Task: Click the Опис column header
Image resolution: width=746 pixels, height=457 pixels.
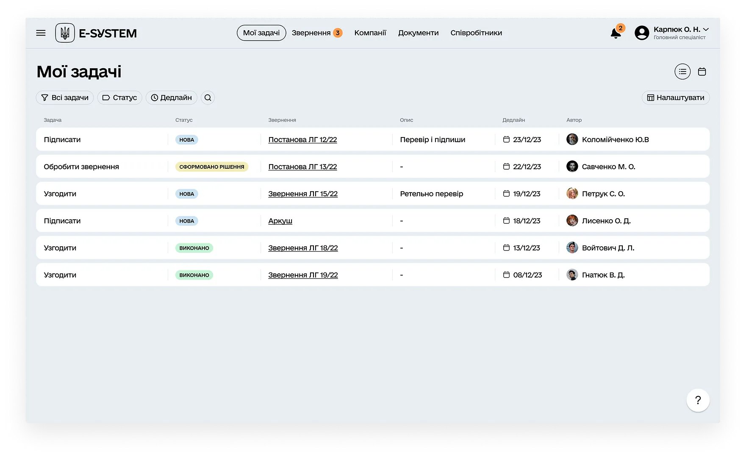Action: 406,120
